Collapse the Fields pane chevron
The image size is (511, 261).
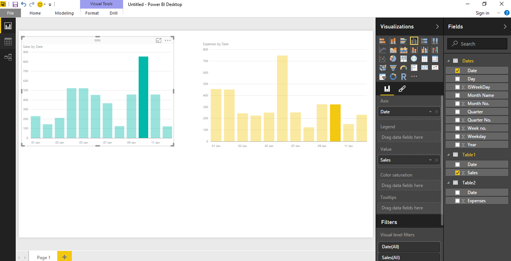point(505,27)
